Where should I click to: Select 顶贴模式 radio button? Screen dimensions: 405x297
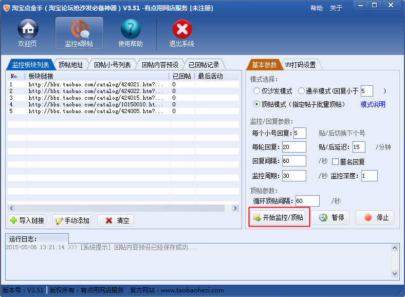256,104
